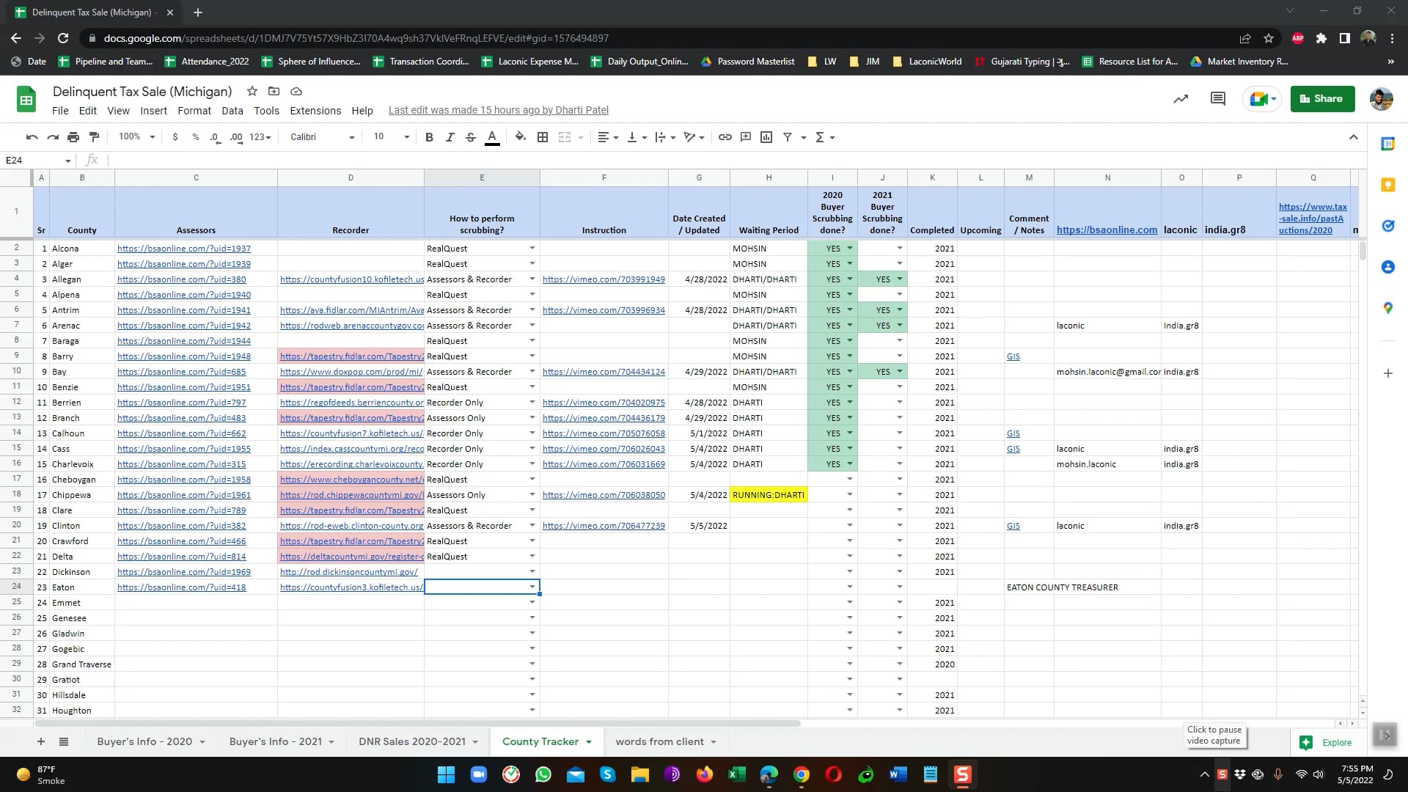
Task: Open comment history icon
Action: click(1217, 99)
